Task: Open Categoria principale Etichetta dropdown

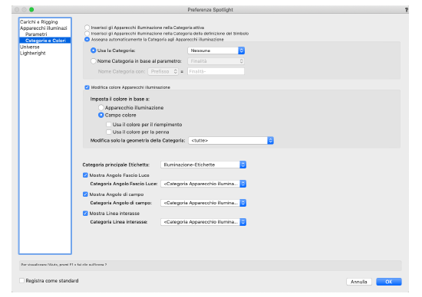Action: click(x=203, y=165)
